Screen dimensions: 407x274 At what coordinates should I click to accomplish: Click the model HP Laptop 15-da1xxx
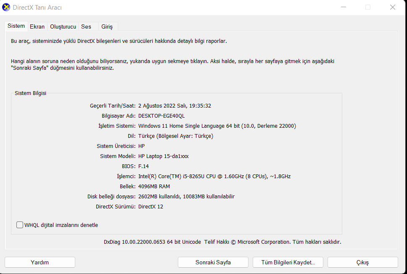point(164,156)
